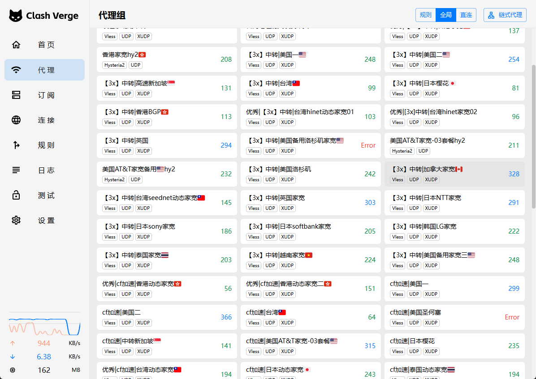536x379 pixels.
Task: Retest Error delay on 美国备用洛杉矶家宽
Action: pyautogui.click(x=368, y=145)
